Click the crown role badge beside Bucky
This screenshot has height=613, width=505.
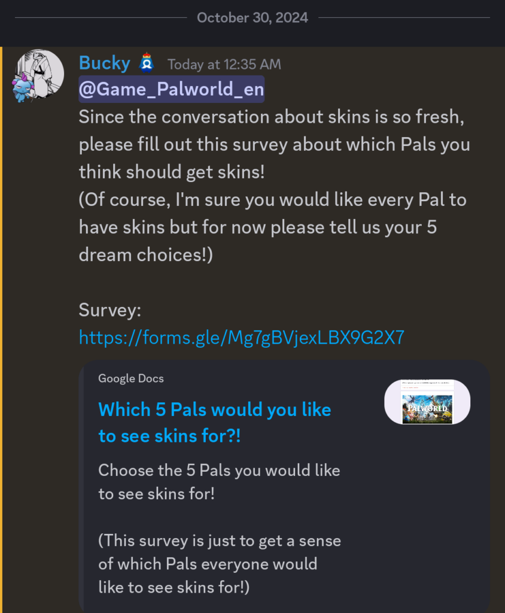147,63
